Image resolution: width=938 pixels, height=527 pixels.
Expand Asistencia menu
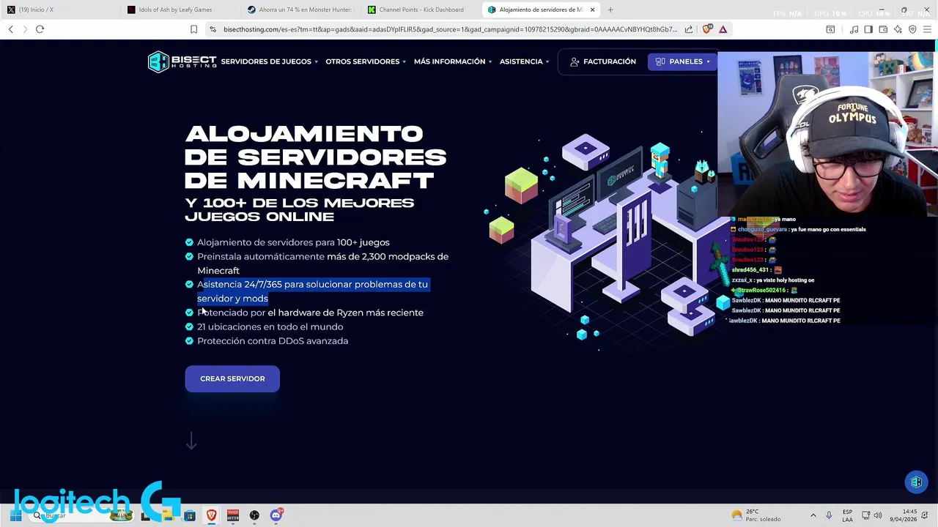click(x=524, y=61)
